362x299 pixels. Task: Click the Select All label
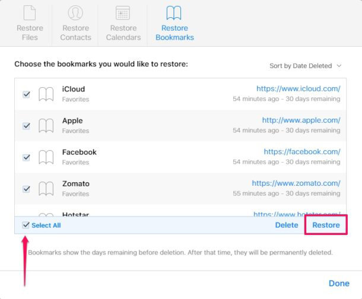tap(46, 225)
